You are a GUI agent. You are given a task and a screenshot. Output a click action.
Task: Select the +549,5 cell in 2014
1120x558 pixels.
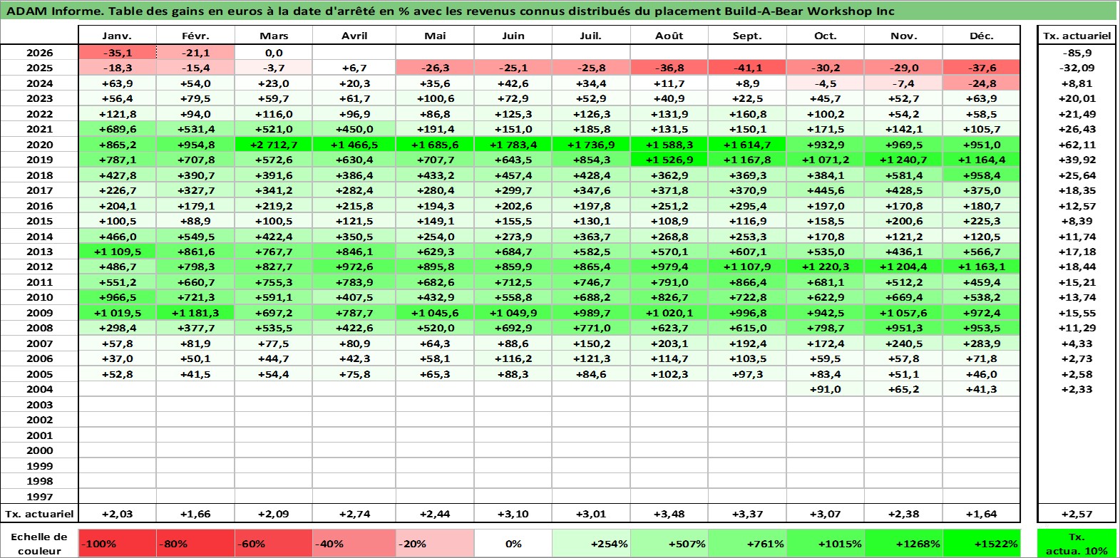[195, 237]
